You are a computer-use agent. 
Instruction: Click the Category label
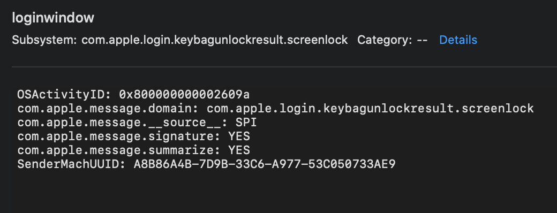(385, 40)
